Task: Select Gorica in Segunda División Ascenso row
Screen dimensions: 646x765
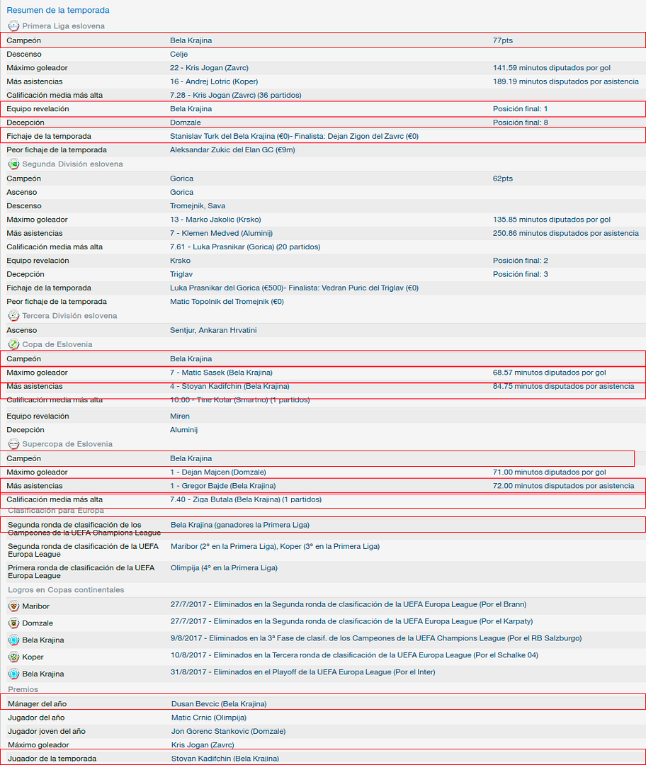Action: click(x=181, y=192)
